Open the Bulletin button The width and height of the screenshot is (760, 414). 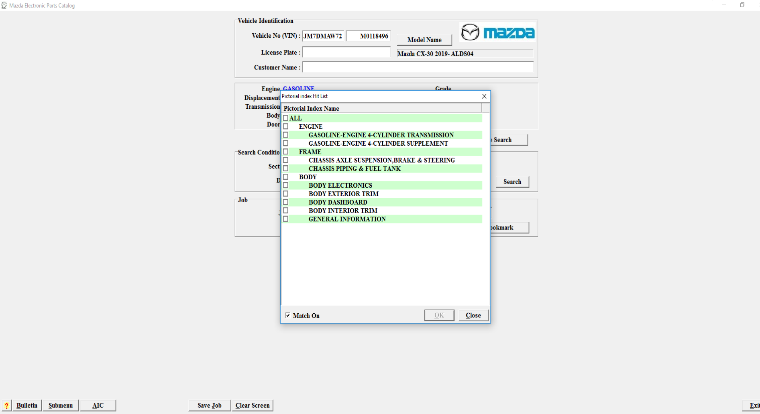27,406
